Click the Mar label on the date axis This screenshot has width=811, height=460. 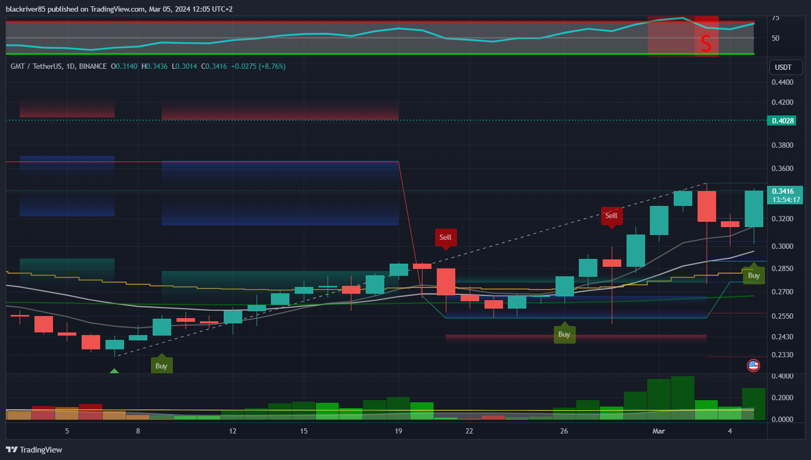click(658, 431)
